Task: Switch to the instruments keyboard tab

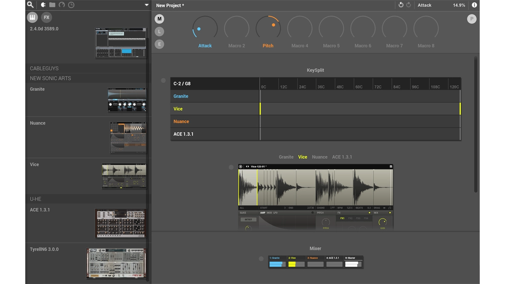Action: [32, 17]
